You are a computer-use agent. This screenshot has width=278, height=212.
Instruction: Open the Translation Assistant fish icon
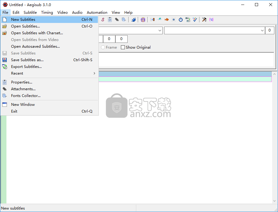pos(167,20)
